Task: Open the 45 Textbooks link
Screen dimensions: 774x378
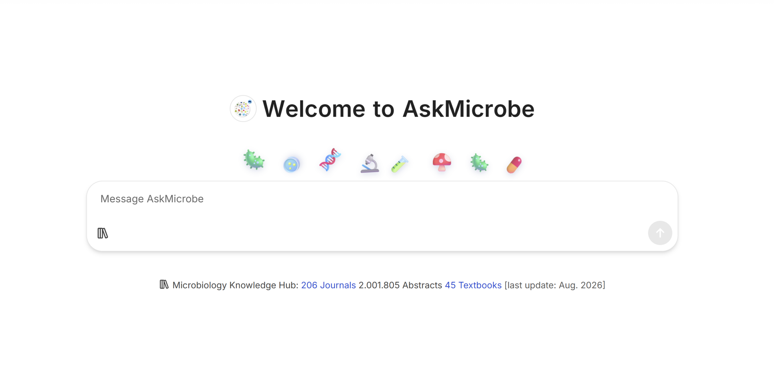Action: (x=473, y=285)
